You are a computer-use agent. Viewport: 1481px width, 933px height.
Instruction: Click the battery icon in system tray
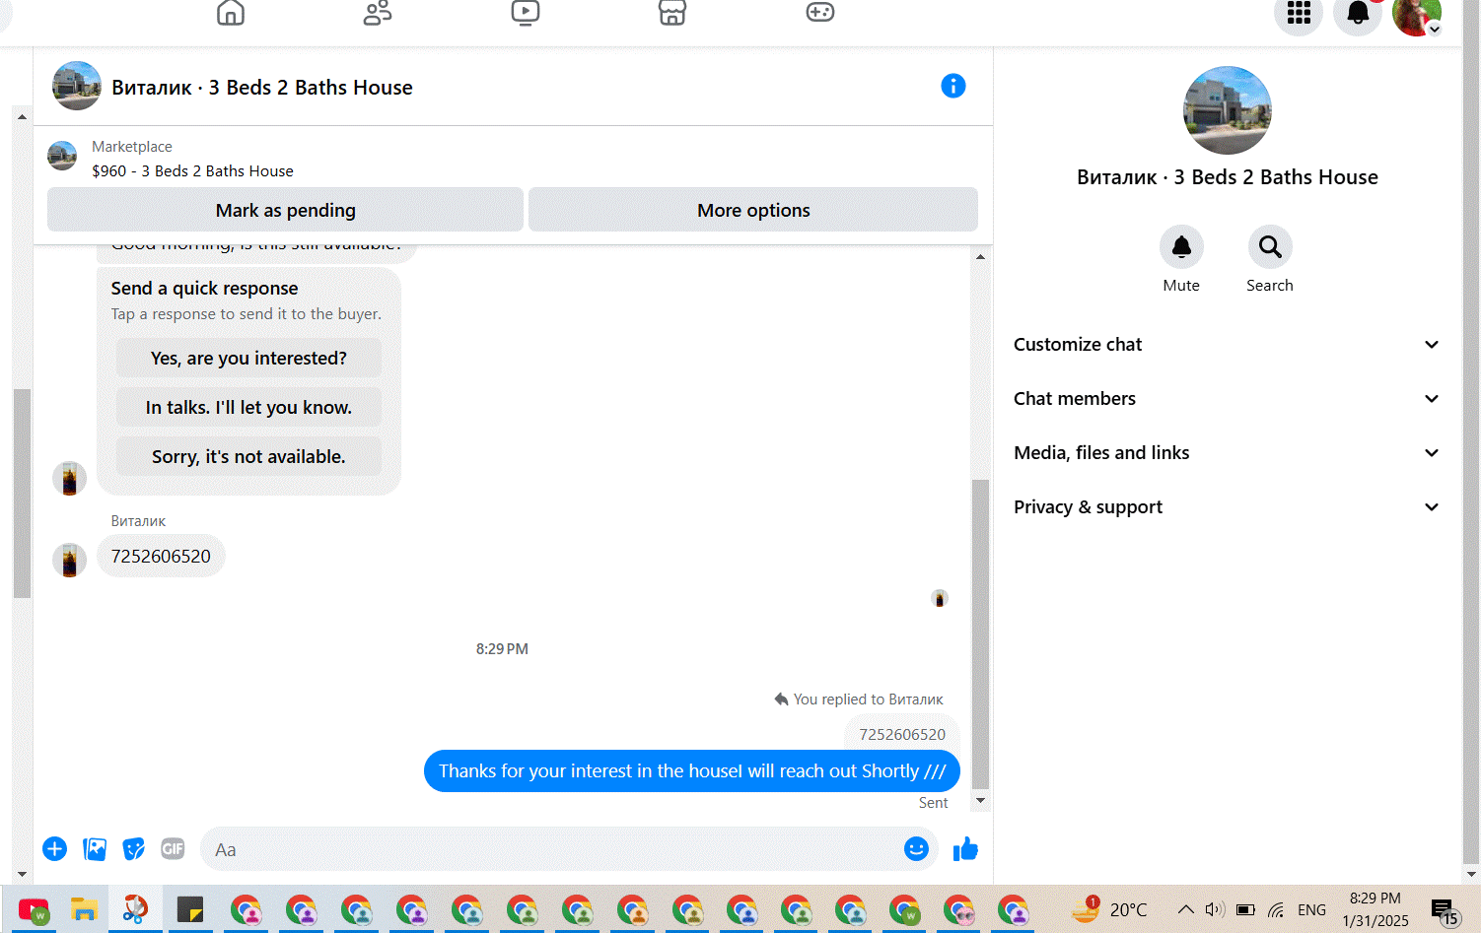(x=1245, y=909)
